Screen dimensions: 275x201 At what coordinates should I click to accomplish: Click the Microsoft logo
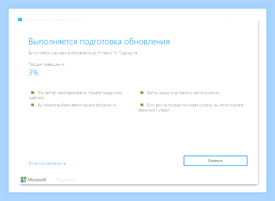pos(34,180)
